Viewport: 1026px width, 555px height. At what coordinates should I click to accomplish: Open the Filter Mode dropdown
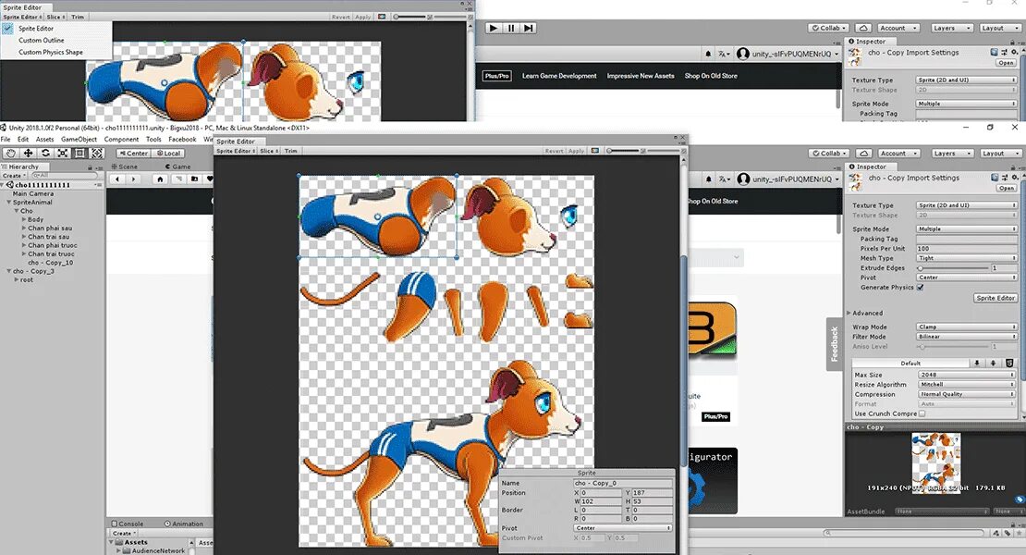[x=967, y=337]
